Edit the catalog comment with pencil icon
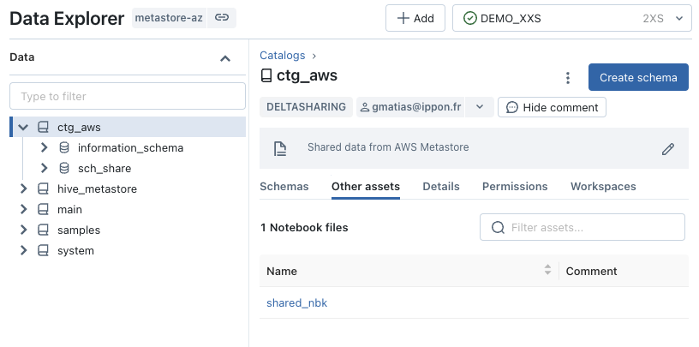Viewport: 699px width, 347px height. pos(668,149)
